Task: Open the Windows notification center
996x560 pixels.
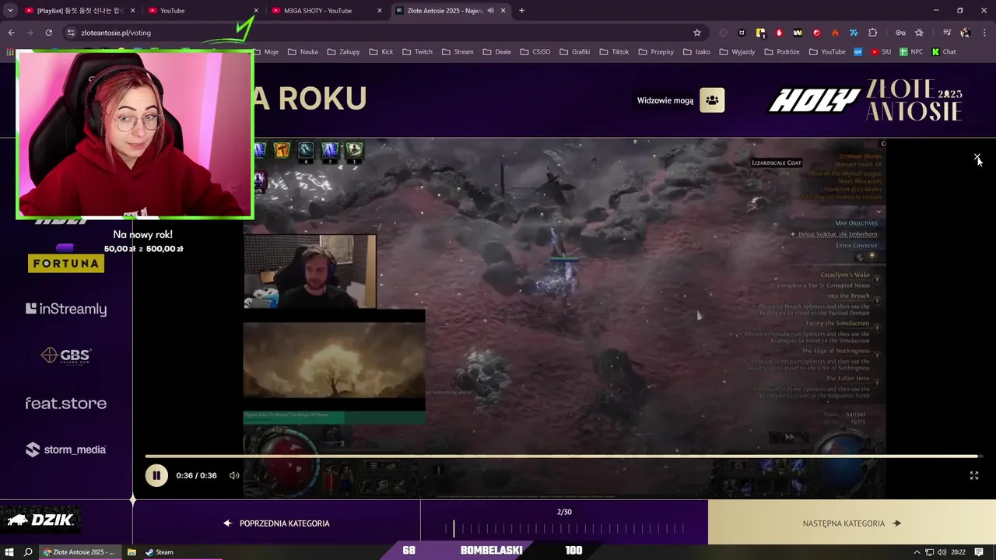Action: point(979,551)
